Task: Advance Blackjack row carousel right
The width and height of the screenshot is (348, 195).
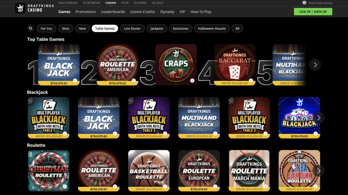Action: tap(319, 118)
